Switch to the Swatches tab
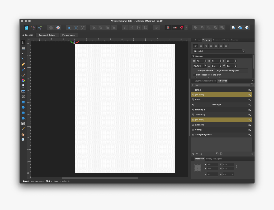 (217, 40)
